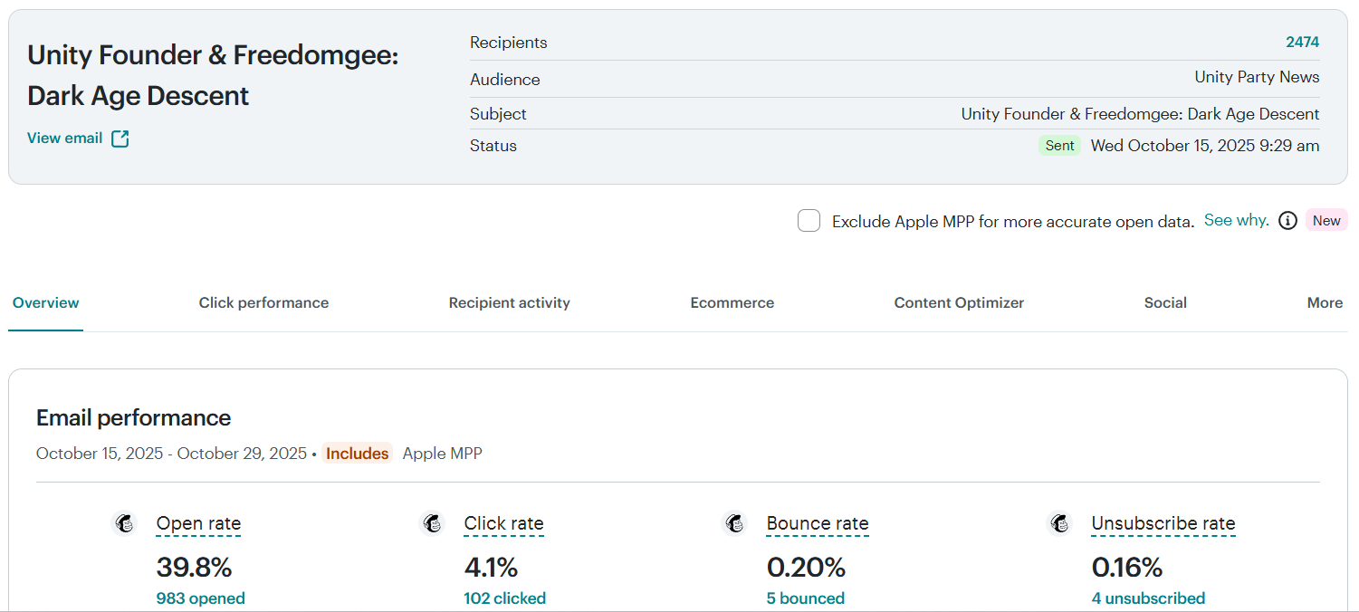The image size is (1359, 612).
Task: Click the Mailchimp icon beside Unsubscribe rate
Action: 1060,523
